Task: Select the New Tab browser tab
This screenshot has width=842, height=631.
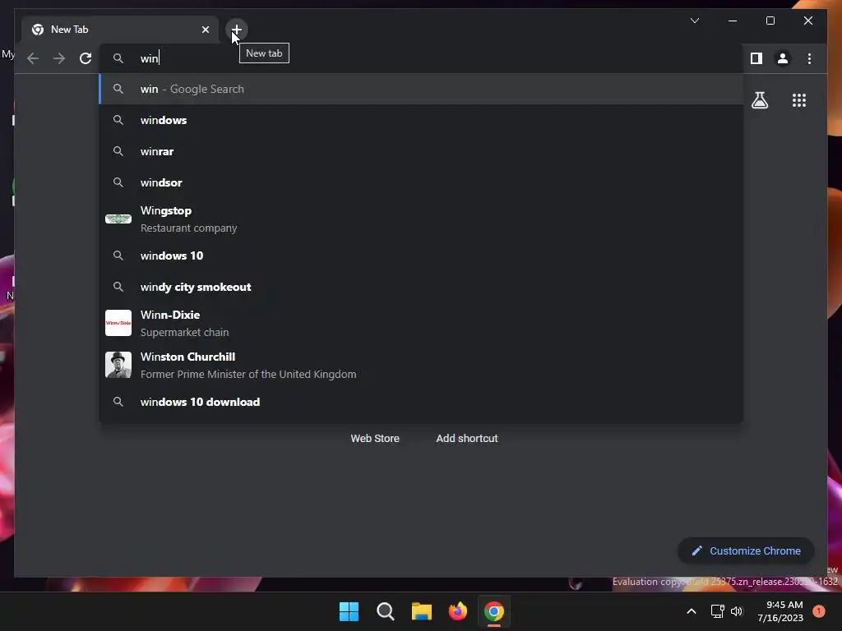Action: pos(120,30)
